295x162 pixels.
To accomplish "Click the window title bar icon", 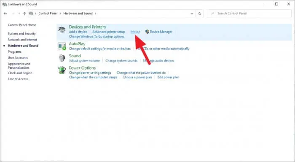I will pyautogui.click(x=4, y=4).
